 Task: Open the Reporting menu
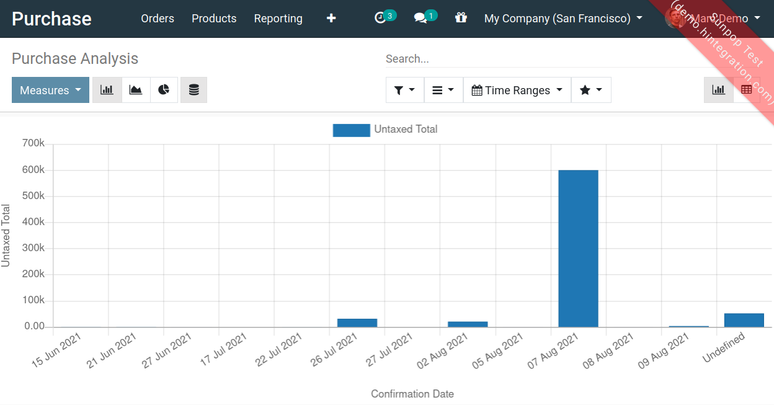[278, 19]
